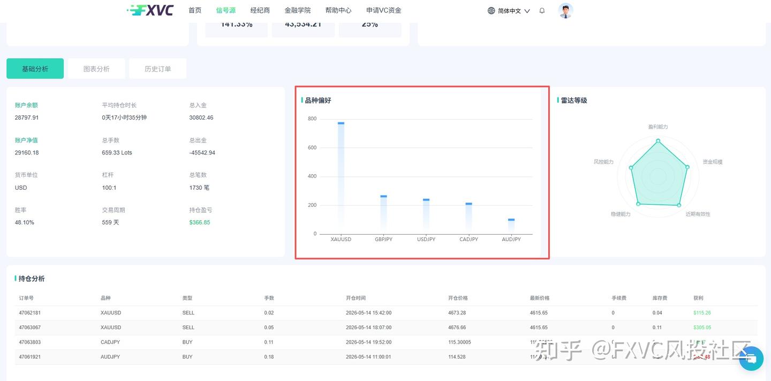Image resolution: width=771 pixels, height=381 pixels.
Task: Click the 订单号 column header
Action: point(26,298)
